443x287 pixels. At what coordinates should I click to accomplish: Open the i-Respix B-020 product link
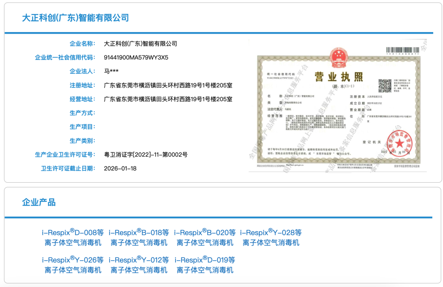[205, 237]
